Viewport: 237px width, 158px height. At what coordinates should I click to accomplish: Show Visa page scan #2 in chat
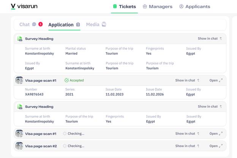pyautogui.click(x=187, y=146)
